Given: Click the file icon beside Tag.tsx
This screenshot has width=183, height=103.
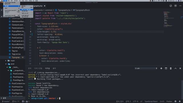Looking at the screenshot, I should pos(10,51).
